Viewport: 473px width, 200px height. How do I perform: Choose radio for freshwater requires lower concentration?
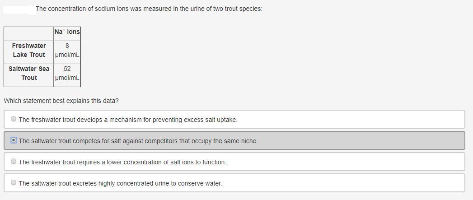[x=14, y=162]
